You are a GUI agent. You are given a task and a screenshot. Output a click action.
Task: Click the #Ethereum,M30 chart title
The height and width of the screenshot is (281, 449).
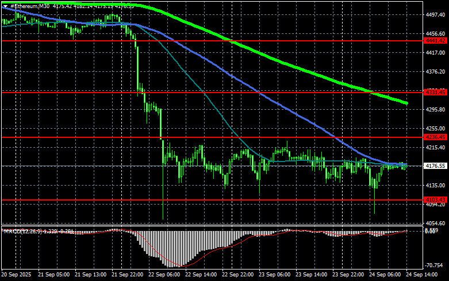[x=29, y=6]
